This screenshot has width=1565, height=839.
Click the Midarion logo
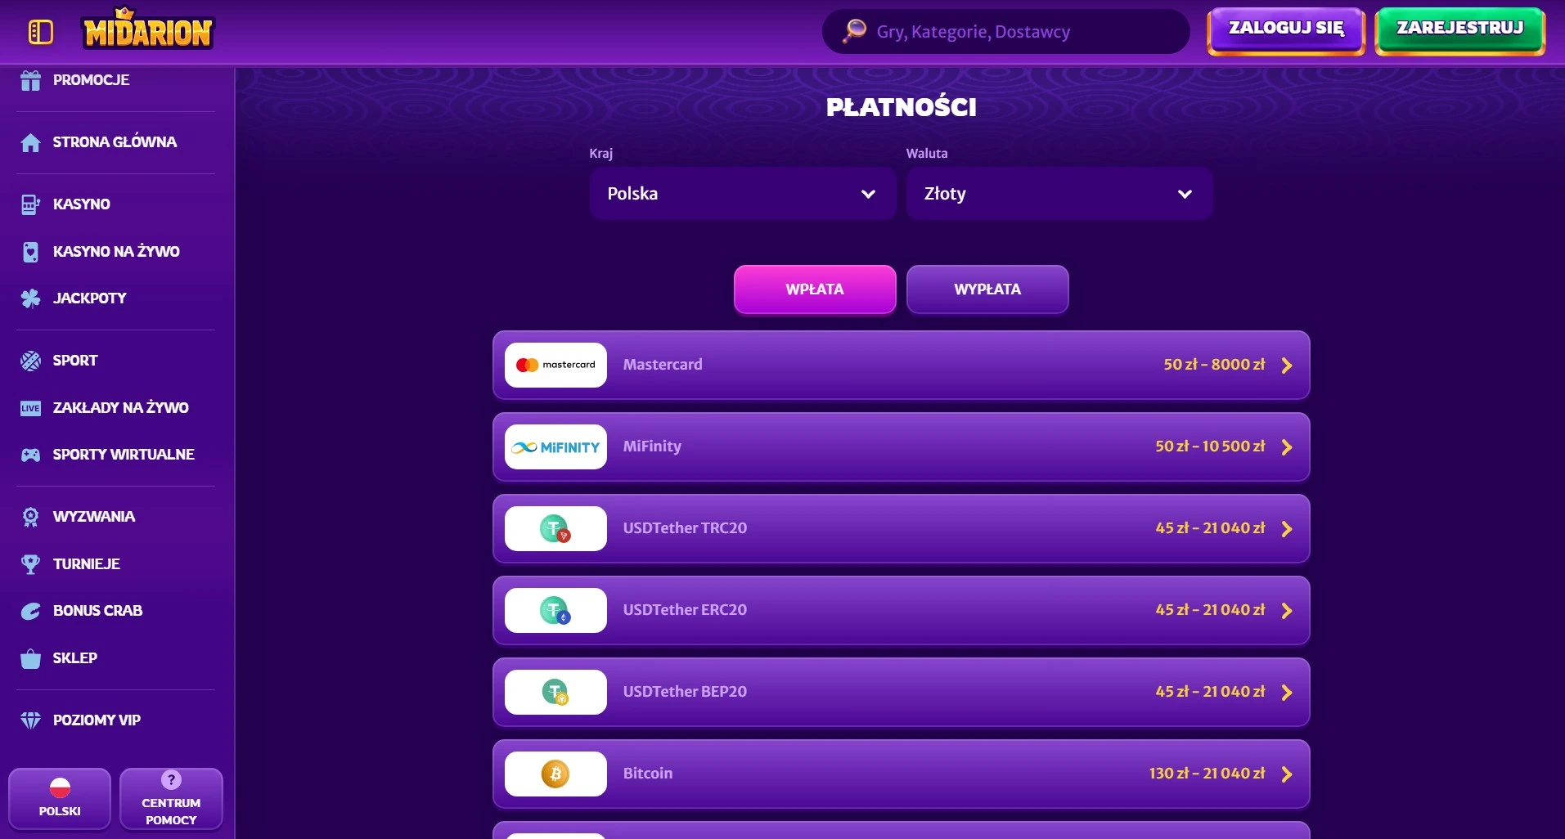click(x=148, y=31)
